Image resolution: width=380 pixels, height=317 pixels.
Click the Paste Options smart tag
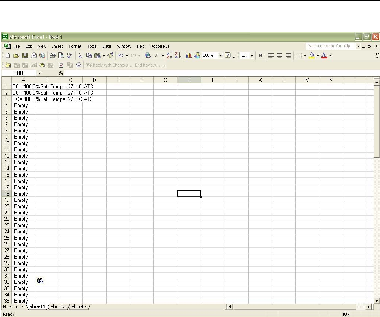pos(40,281)
